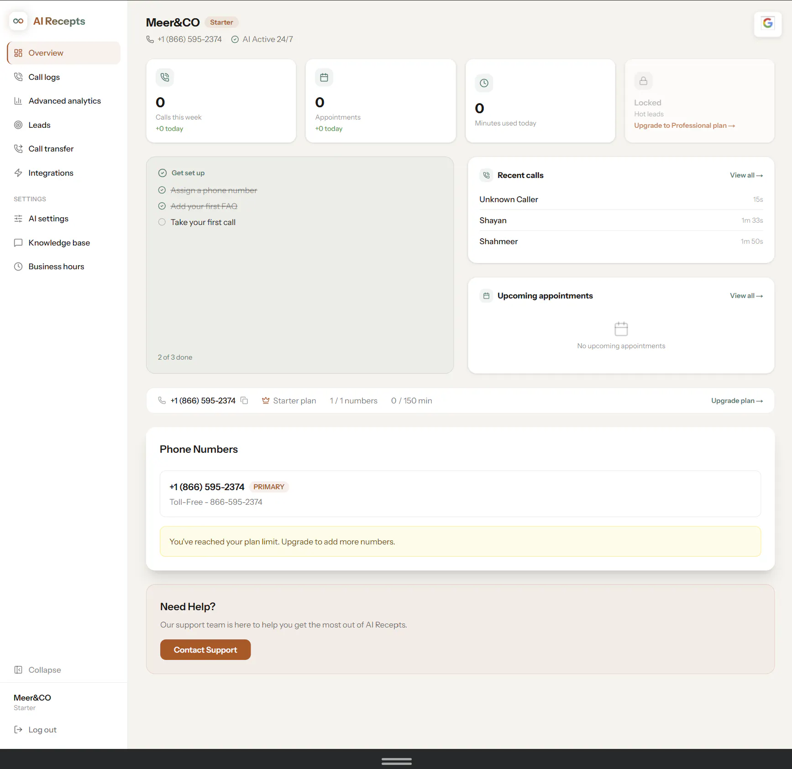Click the 0 / 150 min usage text
This screenshot has width=792, height=769.
[412, 401]
